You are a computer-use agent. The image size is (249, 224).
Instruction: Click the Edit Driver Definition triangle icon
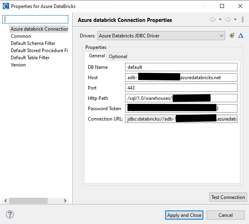click(241, 36)
